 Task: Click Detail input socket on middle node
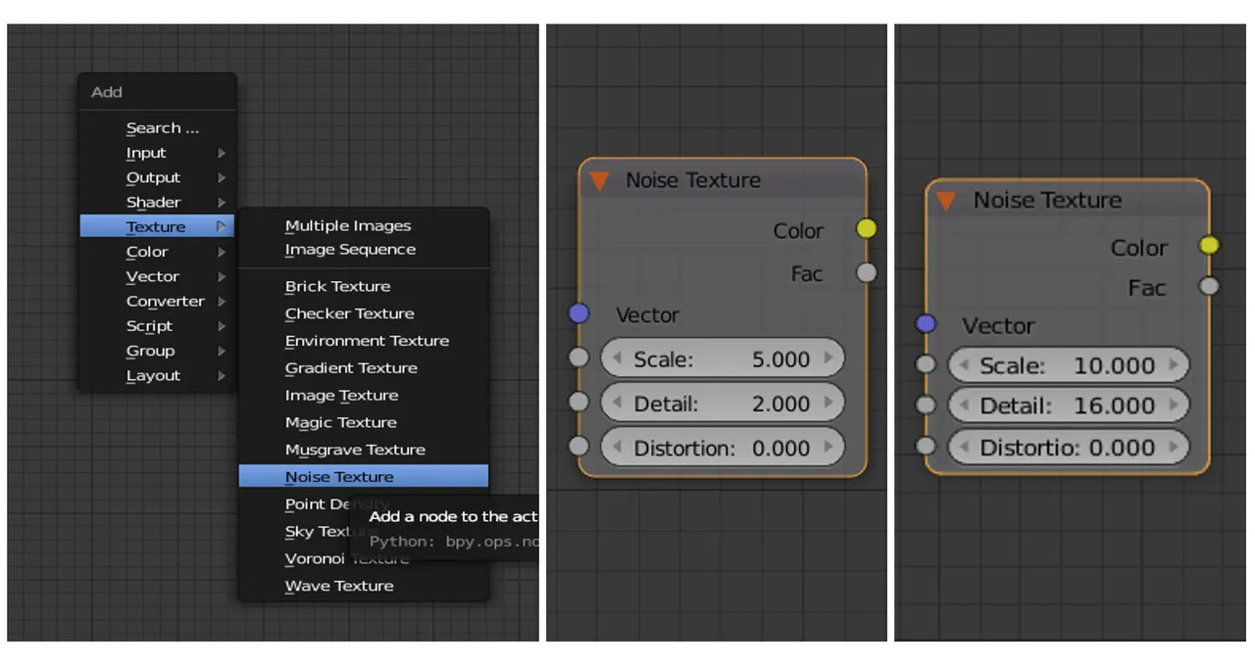pyautogui.click(x=578, y=402)
